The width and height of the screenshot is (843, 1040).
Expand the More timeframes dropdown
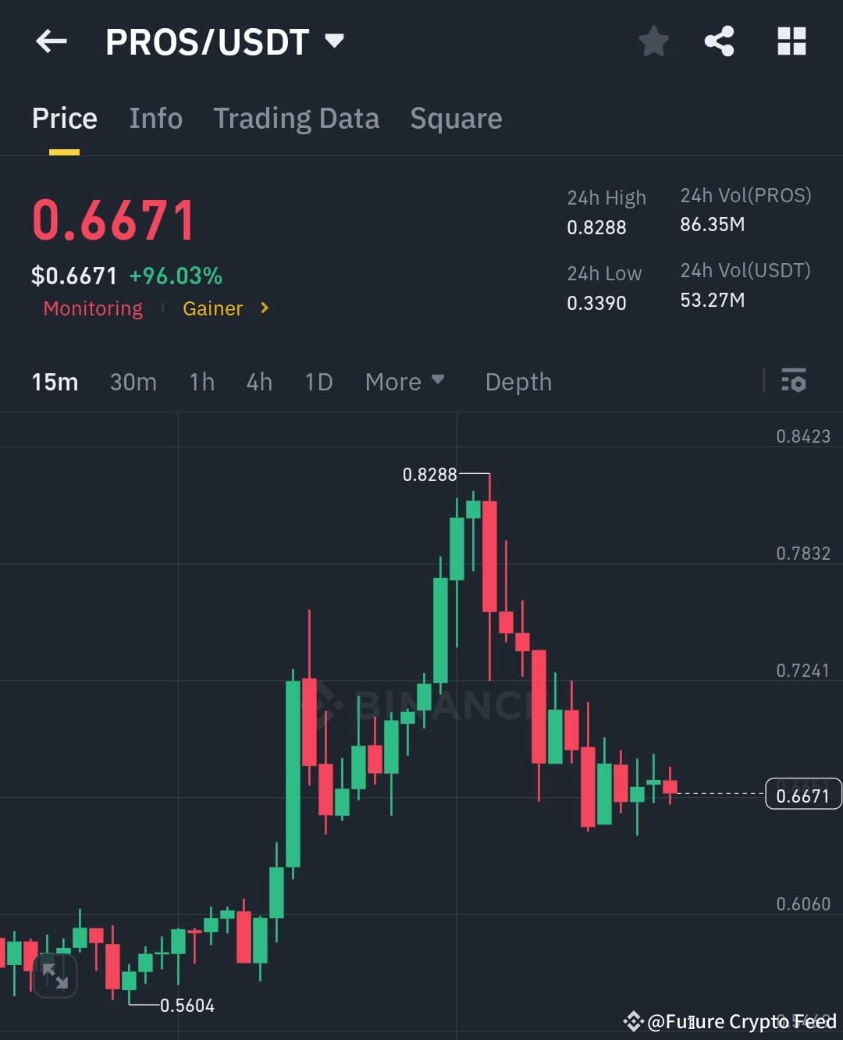(404, 382)
